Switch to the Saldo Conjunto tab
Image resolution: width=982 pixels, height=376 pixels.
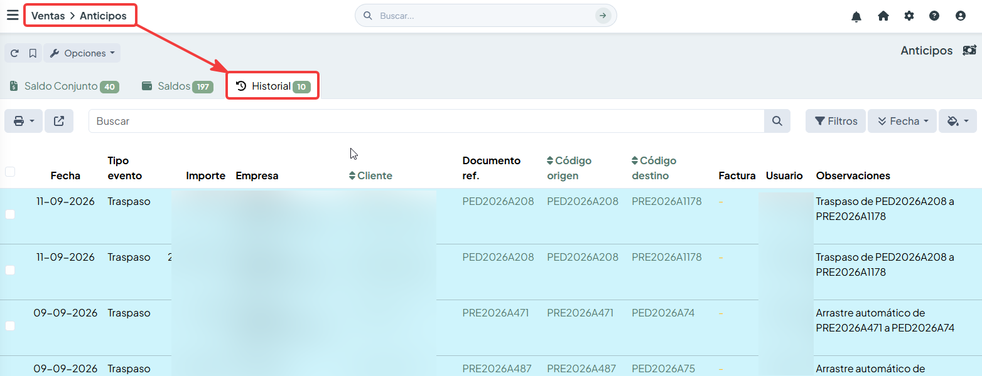click(x=64, y=86)
